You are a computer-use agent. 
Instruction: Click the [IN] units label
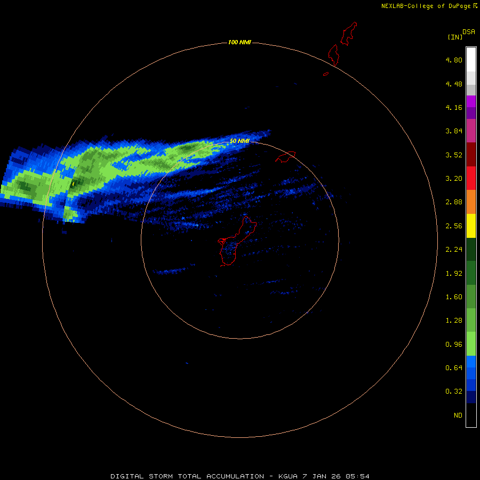click(455, 37)
